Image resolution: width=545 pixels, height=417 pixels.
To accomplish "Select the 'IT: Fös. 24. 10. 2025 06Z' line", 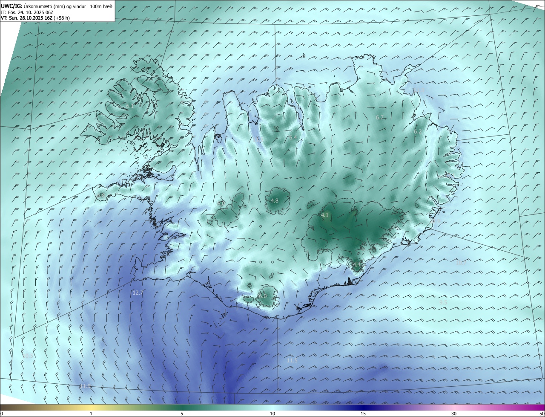I will 27,12.
